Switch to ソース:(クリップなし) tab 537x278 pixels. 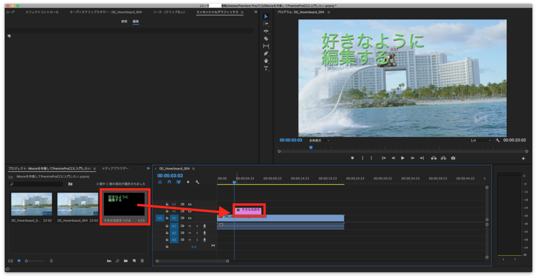point(168,12)
